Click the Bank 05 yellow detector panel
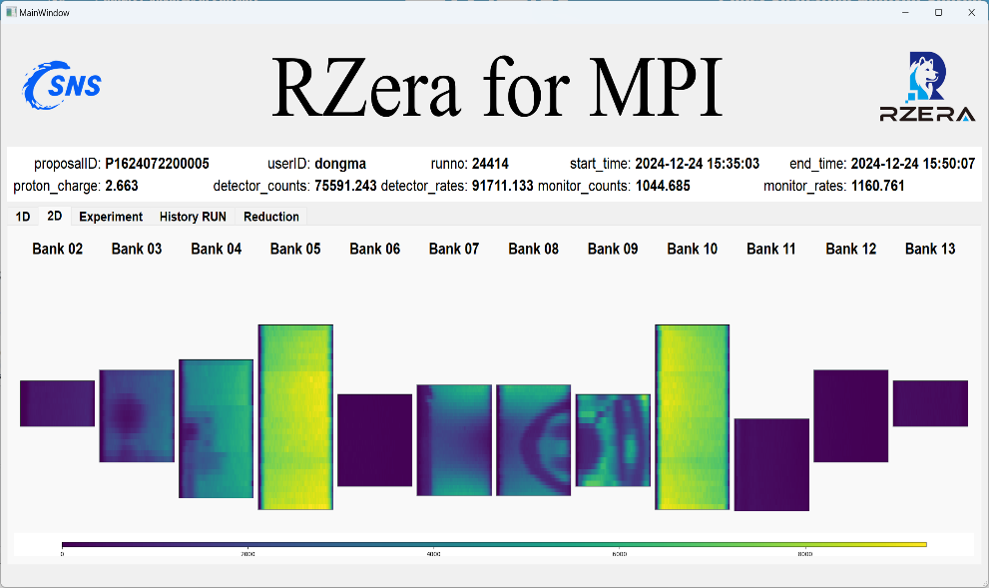Viewport: 989px width, 588px height. (x=295, y=416)
